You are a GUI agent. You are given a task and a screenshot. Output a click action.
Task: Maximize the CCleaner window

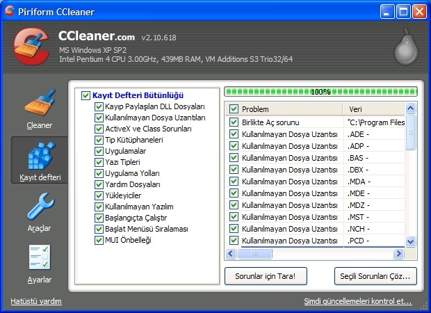point(403,12)
